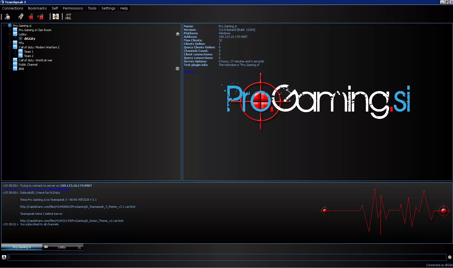Screen dimensions: 453x268
Task: Click the moderated M icon beside BRB
Action: tap(178, 69)
